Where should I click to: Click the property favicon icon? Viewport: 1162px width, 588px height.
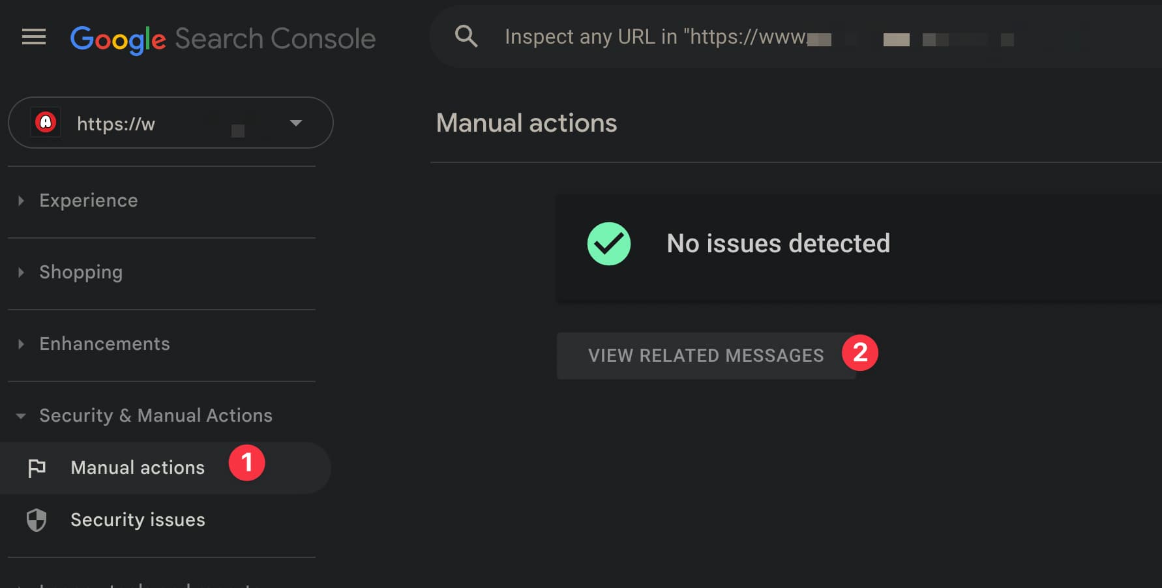(46, 123)
